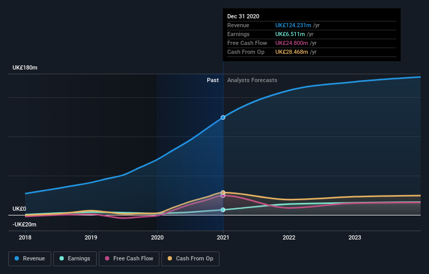Toggle the Revenue legend button

coord(30,259)
